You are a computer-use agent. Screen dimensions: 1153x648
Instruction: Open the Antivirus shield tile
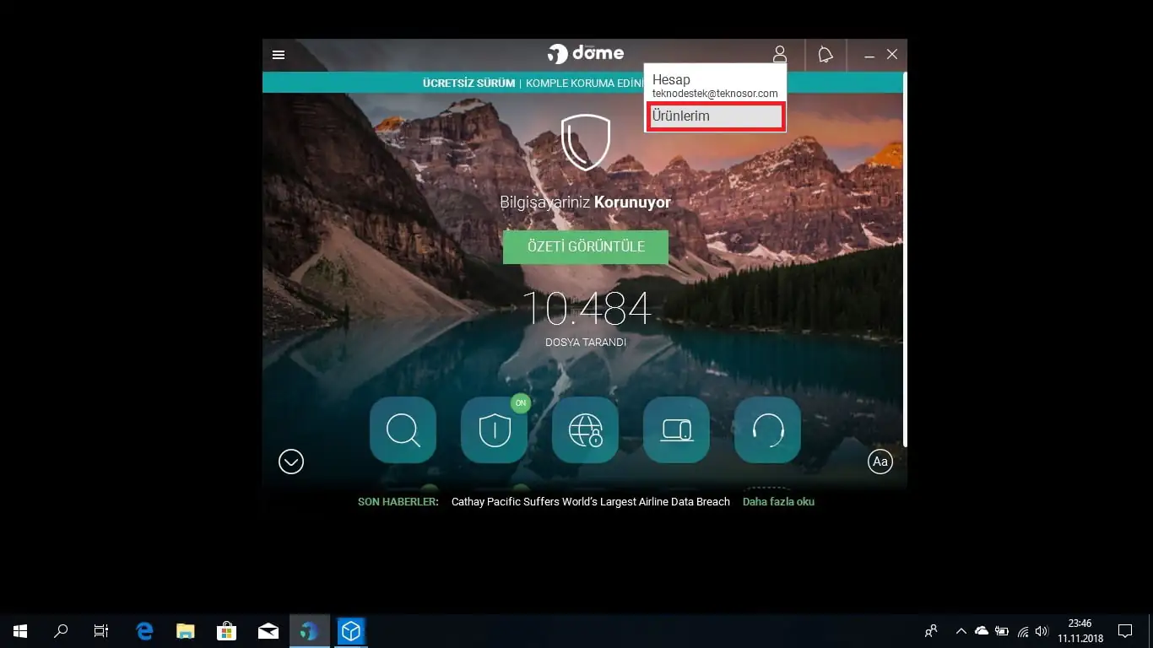494,429
